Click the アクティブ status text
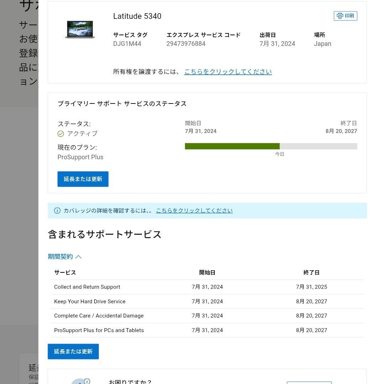The height and width of the screenshot is (384, 384). 82,134
